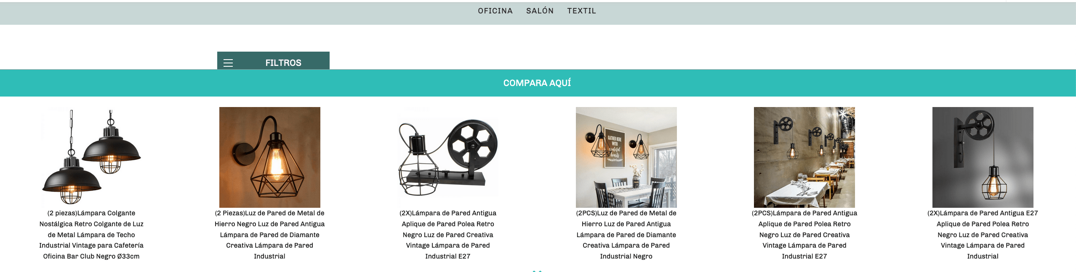
Task: Open the (2X)Lámpara de Pared Antigua Aplique link
Action: click(x=448, y=235)
